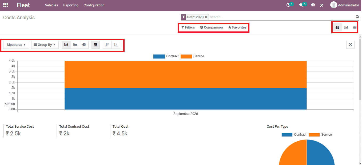Image resolution: width=362 pixels, height=165 pixels.
Task: Open the Configuration menu
Action: [x=94, y=5]
